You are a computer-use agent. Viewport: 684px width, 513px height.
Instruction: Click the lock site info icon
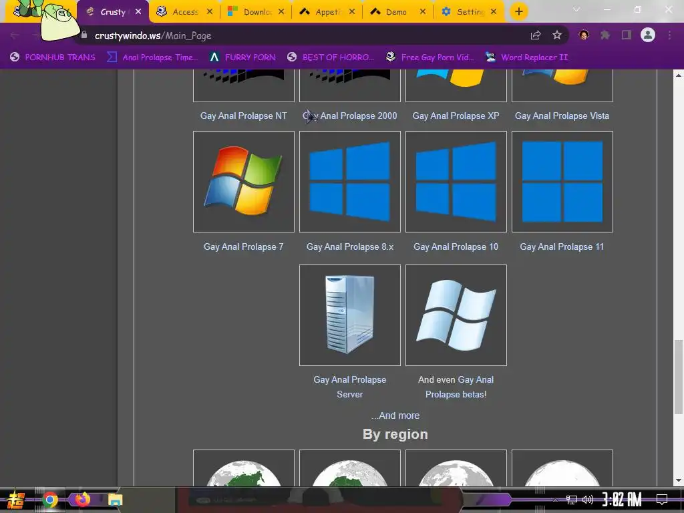(84, 35)
